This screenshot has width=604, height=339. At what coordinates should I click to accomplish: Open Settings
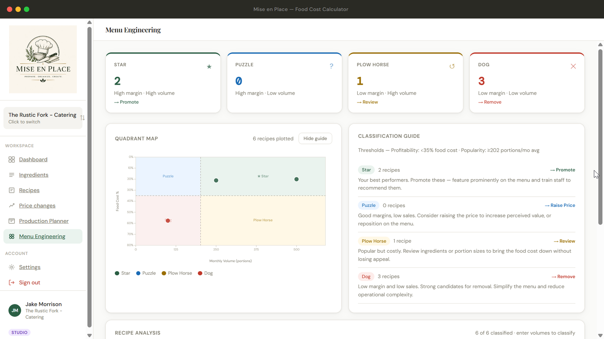pos(30,267)
